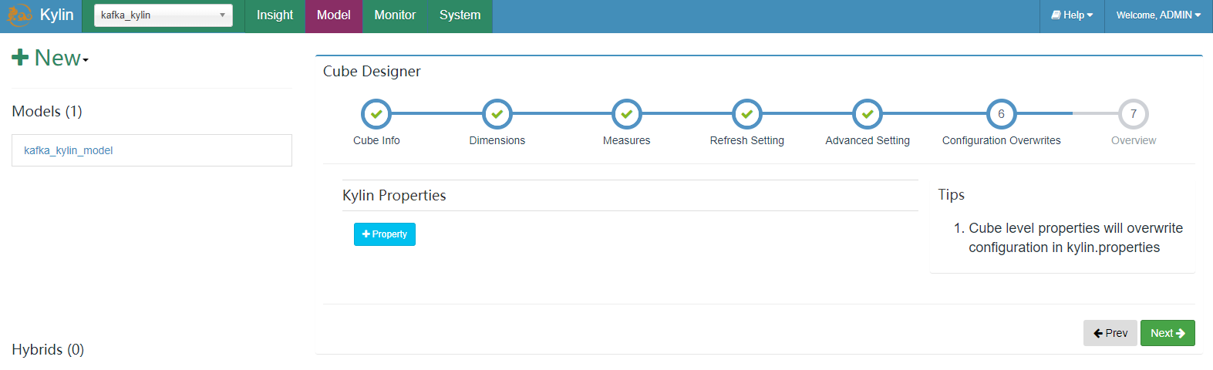Click the Dimensions step label
This screenshot has height=370, width=1213.
(497, 140)
